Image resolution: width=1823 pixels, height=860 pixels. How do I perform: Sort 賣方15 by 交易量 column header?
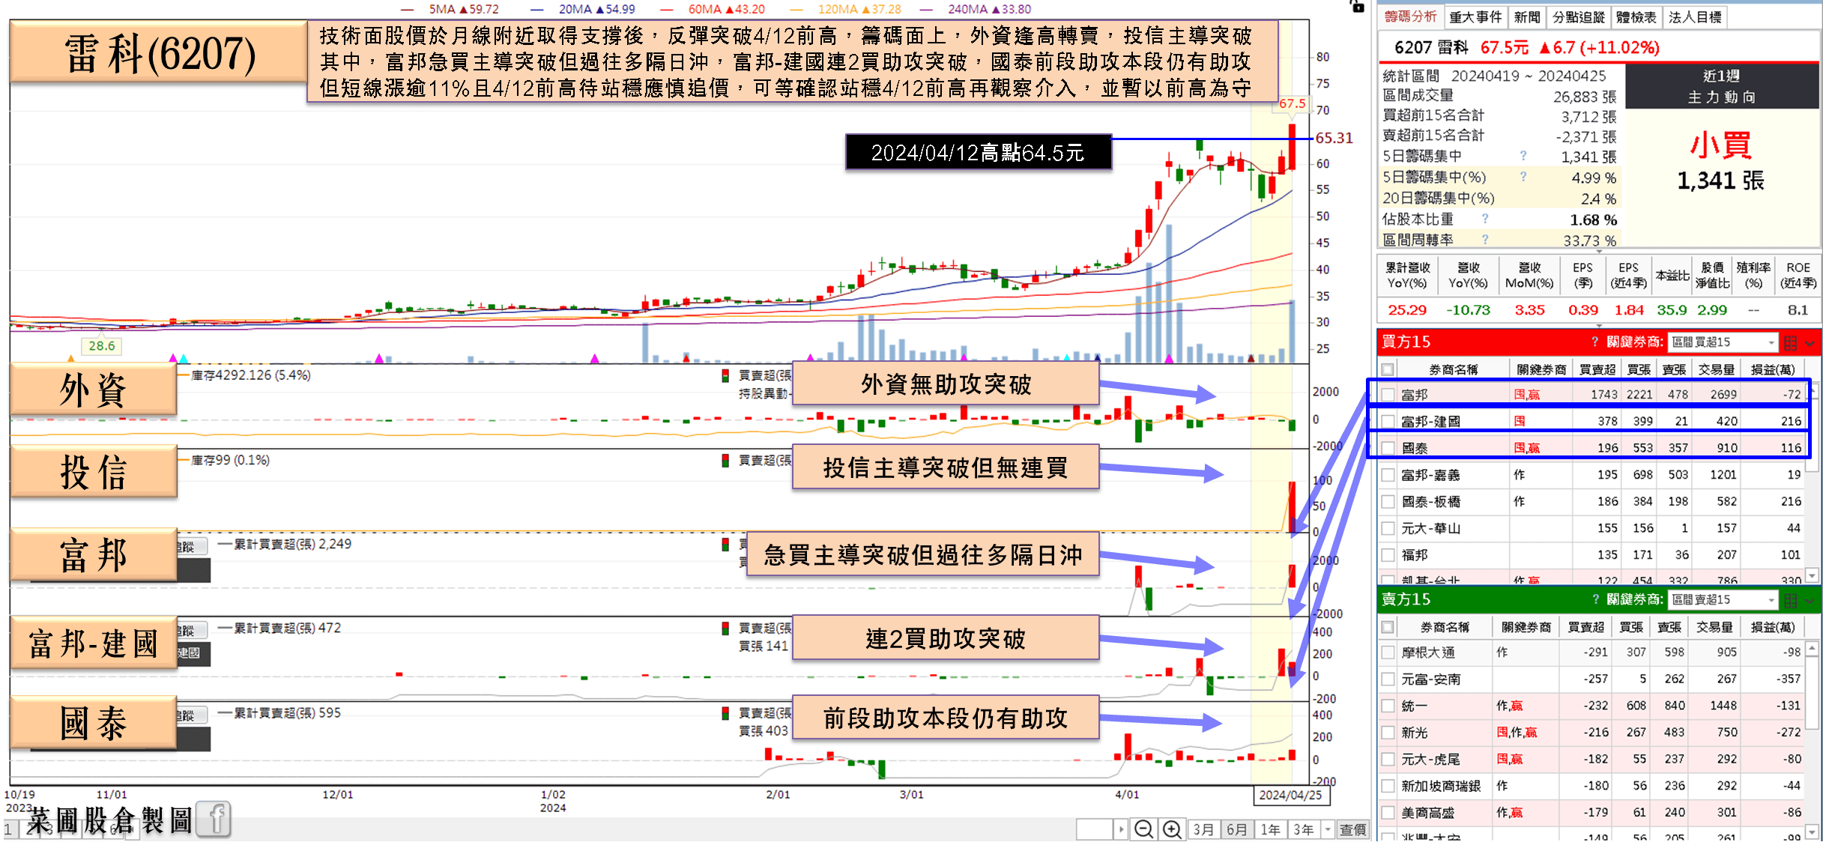1714,627
